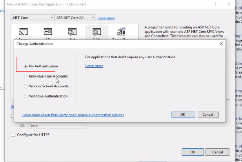The image size is (242, 162).
Task: Click OK in New ASP.NET Core Web Application window
Action: tap(193, 152)
